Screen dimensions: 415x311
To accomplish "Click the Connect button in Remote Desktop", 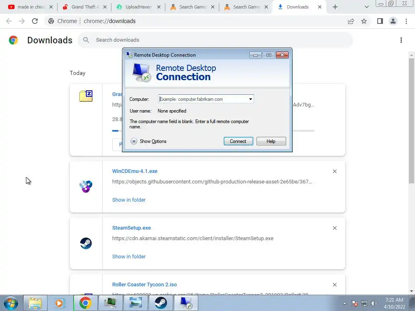I will (238, 141).
